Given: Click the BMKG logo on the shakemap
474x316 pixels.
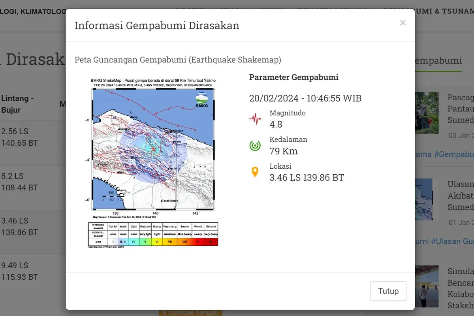Looking at the screenshot, I should click(201, 100).
